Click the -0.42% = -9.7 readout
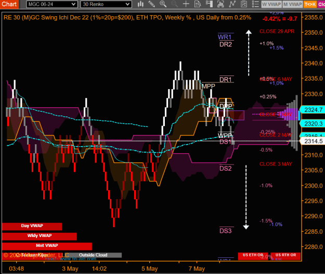 pyautogui.click(x=280, y=19)
